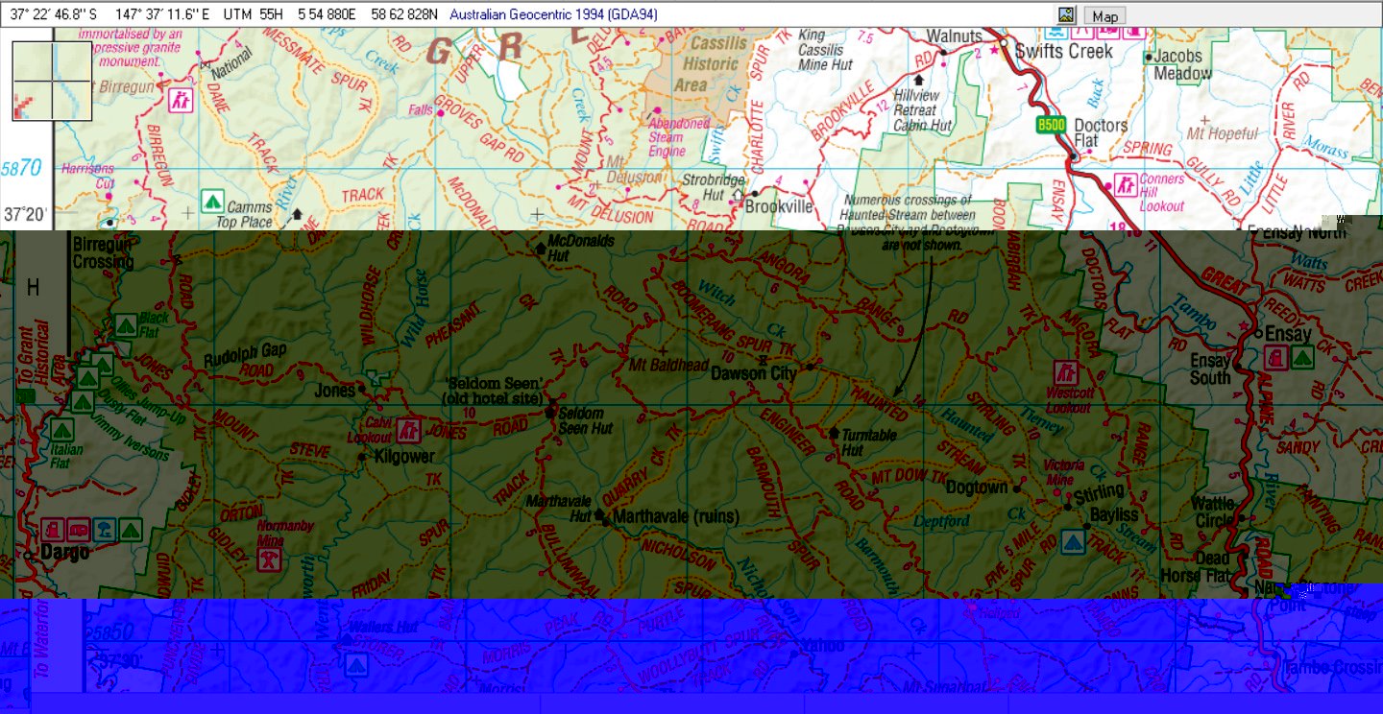The width and height of the screenshot is (1383, 714).
Task: Click the overview minimap thumbnail
Action: coord(52,81)
